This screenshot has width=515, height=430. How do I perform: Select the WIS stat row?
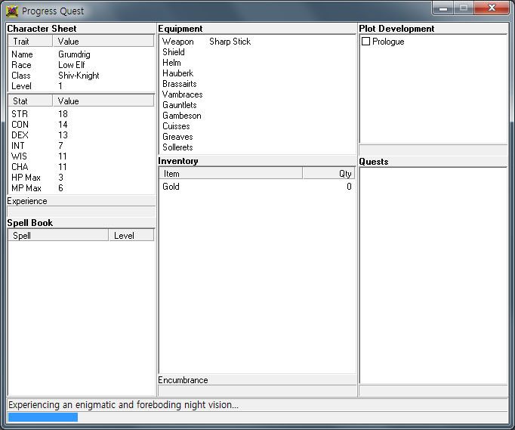point(81,156)
